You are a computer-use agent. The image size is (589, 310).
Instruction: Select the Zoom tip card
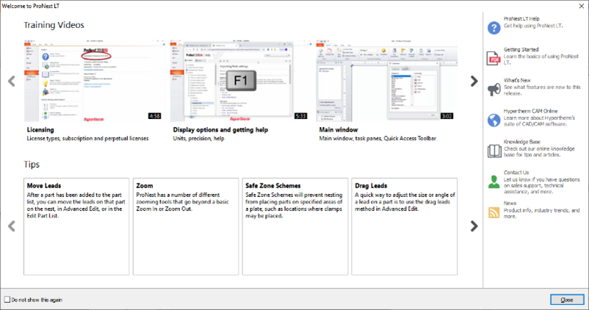pos(186,226)
